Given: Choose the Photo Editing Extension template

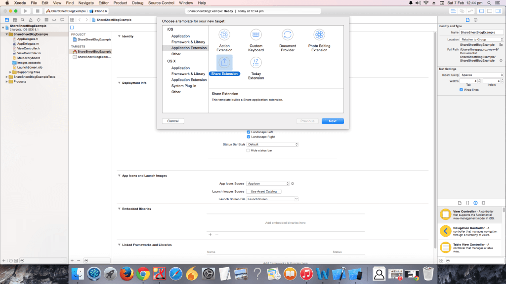Looking at the screenshot, I should (319, 35).
